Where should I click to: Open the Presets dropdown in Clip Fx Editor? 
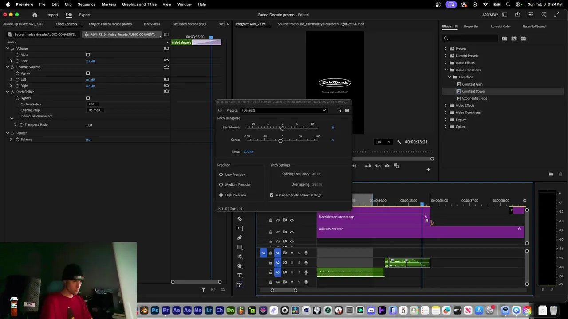(284, 110)
